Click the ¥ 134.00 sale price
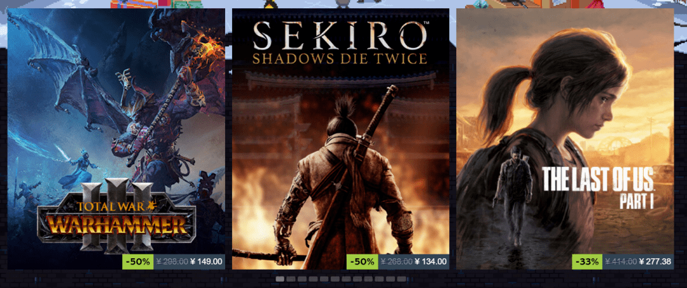Image resolution: width=687 pixels, height=288 pixels. coord(431,262)
